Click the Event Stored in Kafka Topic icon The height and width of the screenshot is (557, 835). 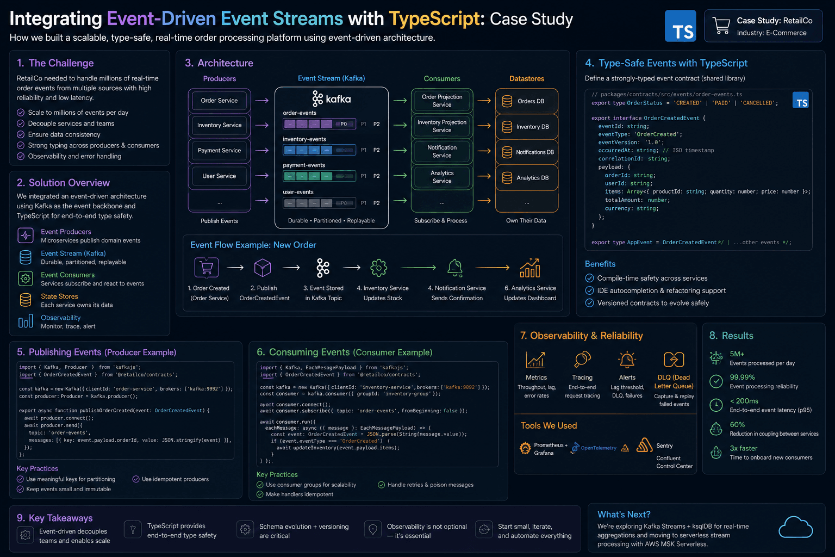pos(323,268)
